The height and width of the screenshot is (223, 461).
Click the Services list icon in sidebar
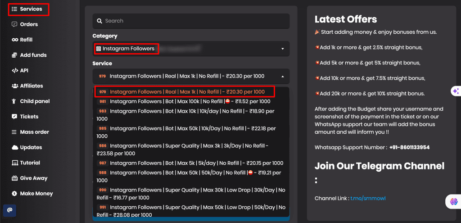tap(14, 9)
